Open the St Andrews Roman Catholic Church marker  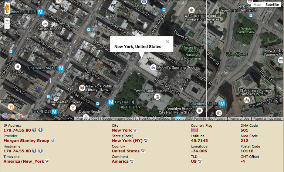pyautogui.click(x=247, y=100)
